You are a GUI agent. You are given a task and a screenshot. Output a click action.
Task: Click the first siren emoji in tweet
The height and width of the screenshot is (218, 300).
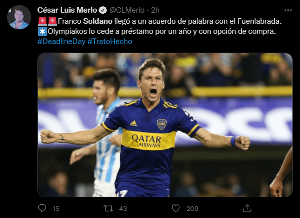[42, 21]
